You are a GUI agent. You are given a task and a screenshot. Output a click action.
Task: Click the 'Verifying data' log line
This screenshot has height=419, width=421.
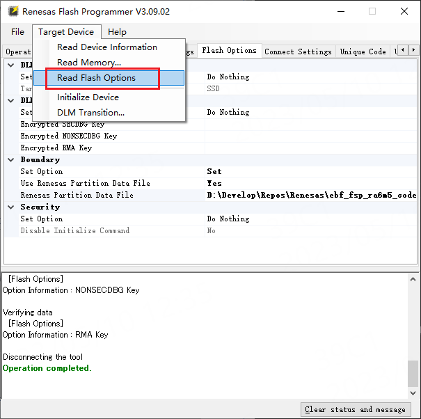28,313
